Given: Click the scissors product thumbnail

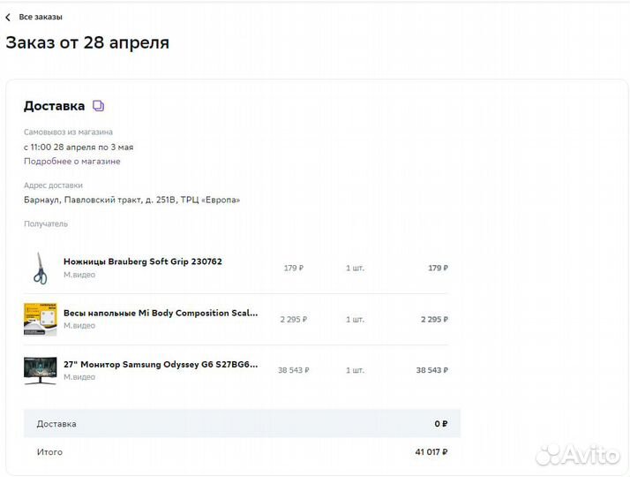Looking at the screenshot, I should point(40,268).
